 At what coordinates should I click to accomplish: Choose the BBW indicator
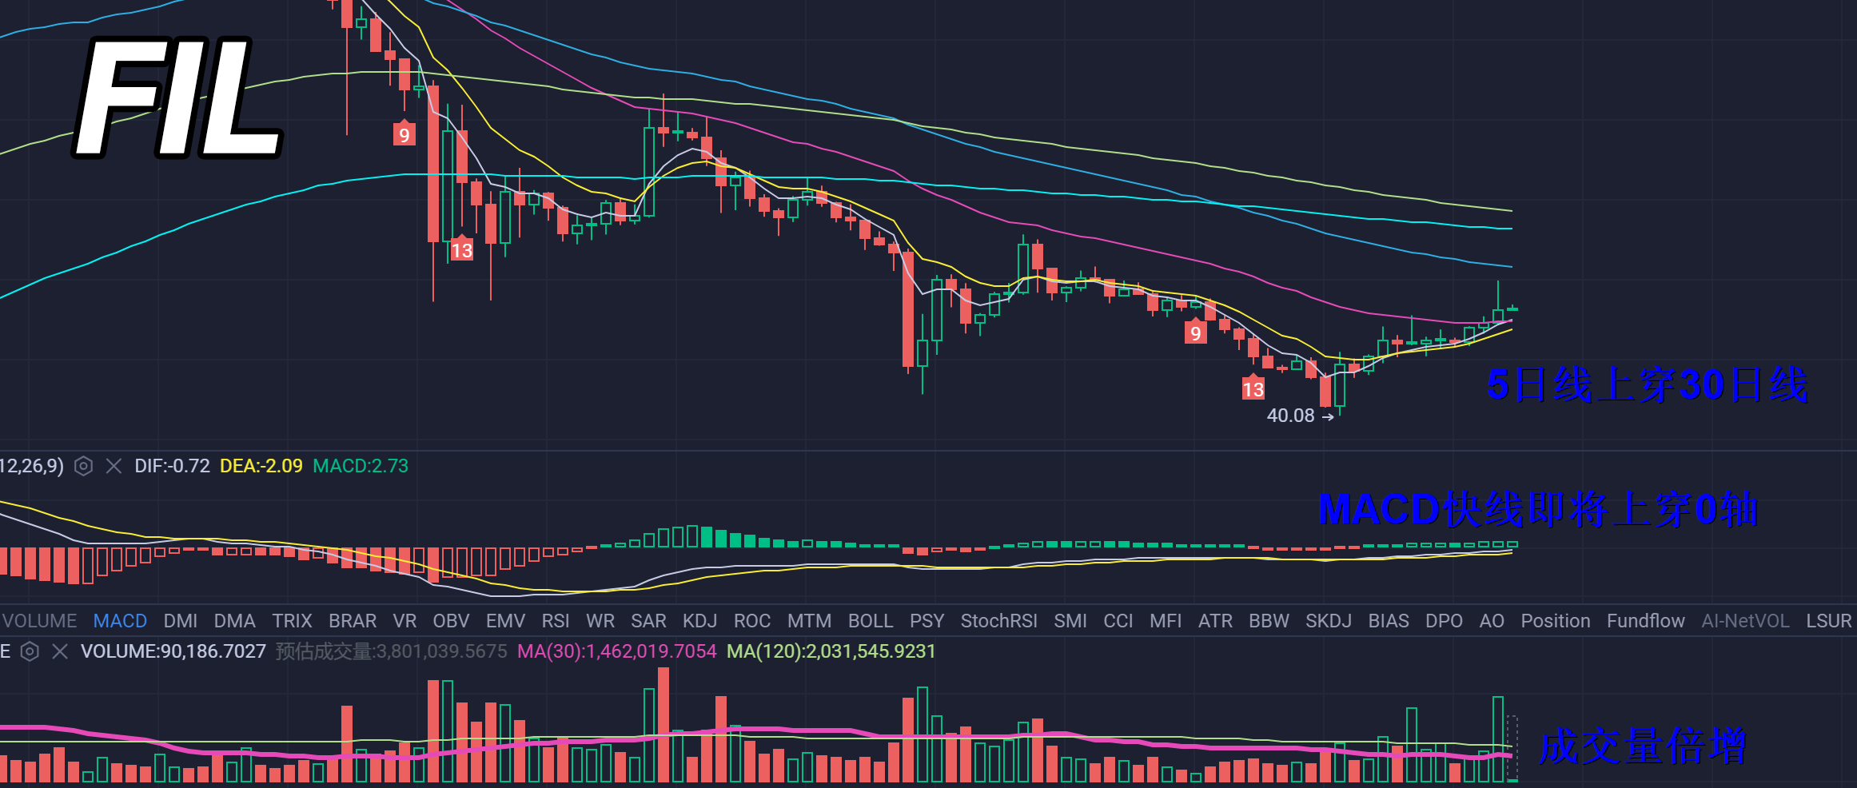1269,621
